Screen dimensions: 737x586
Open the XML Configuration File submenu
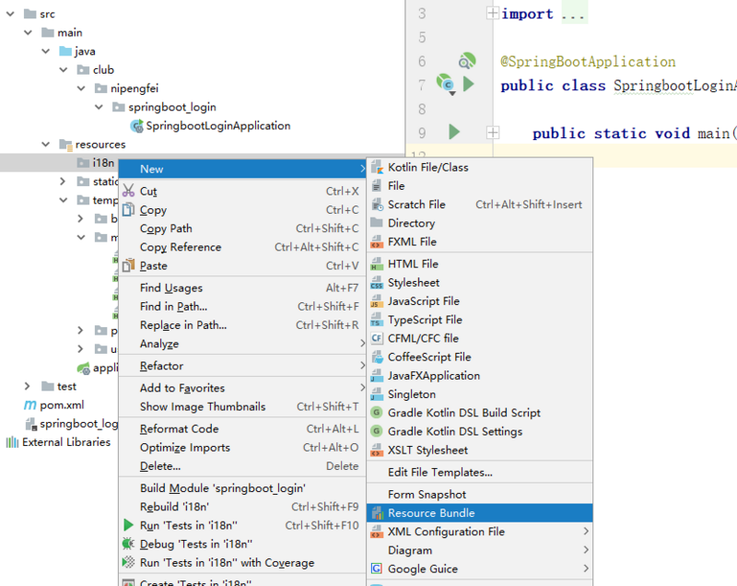pyautogui.click(x=446, y=532)
